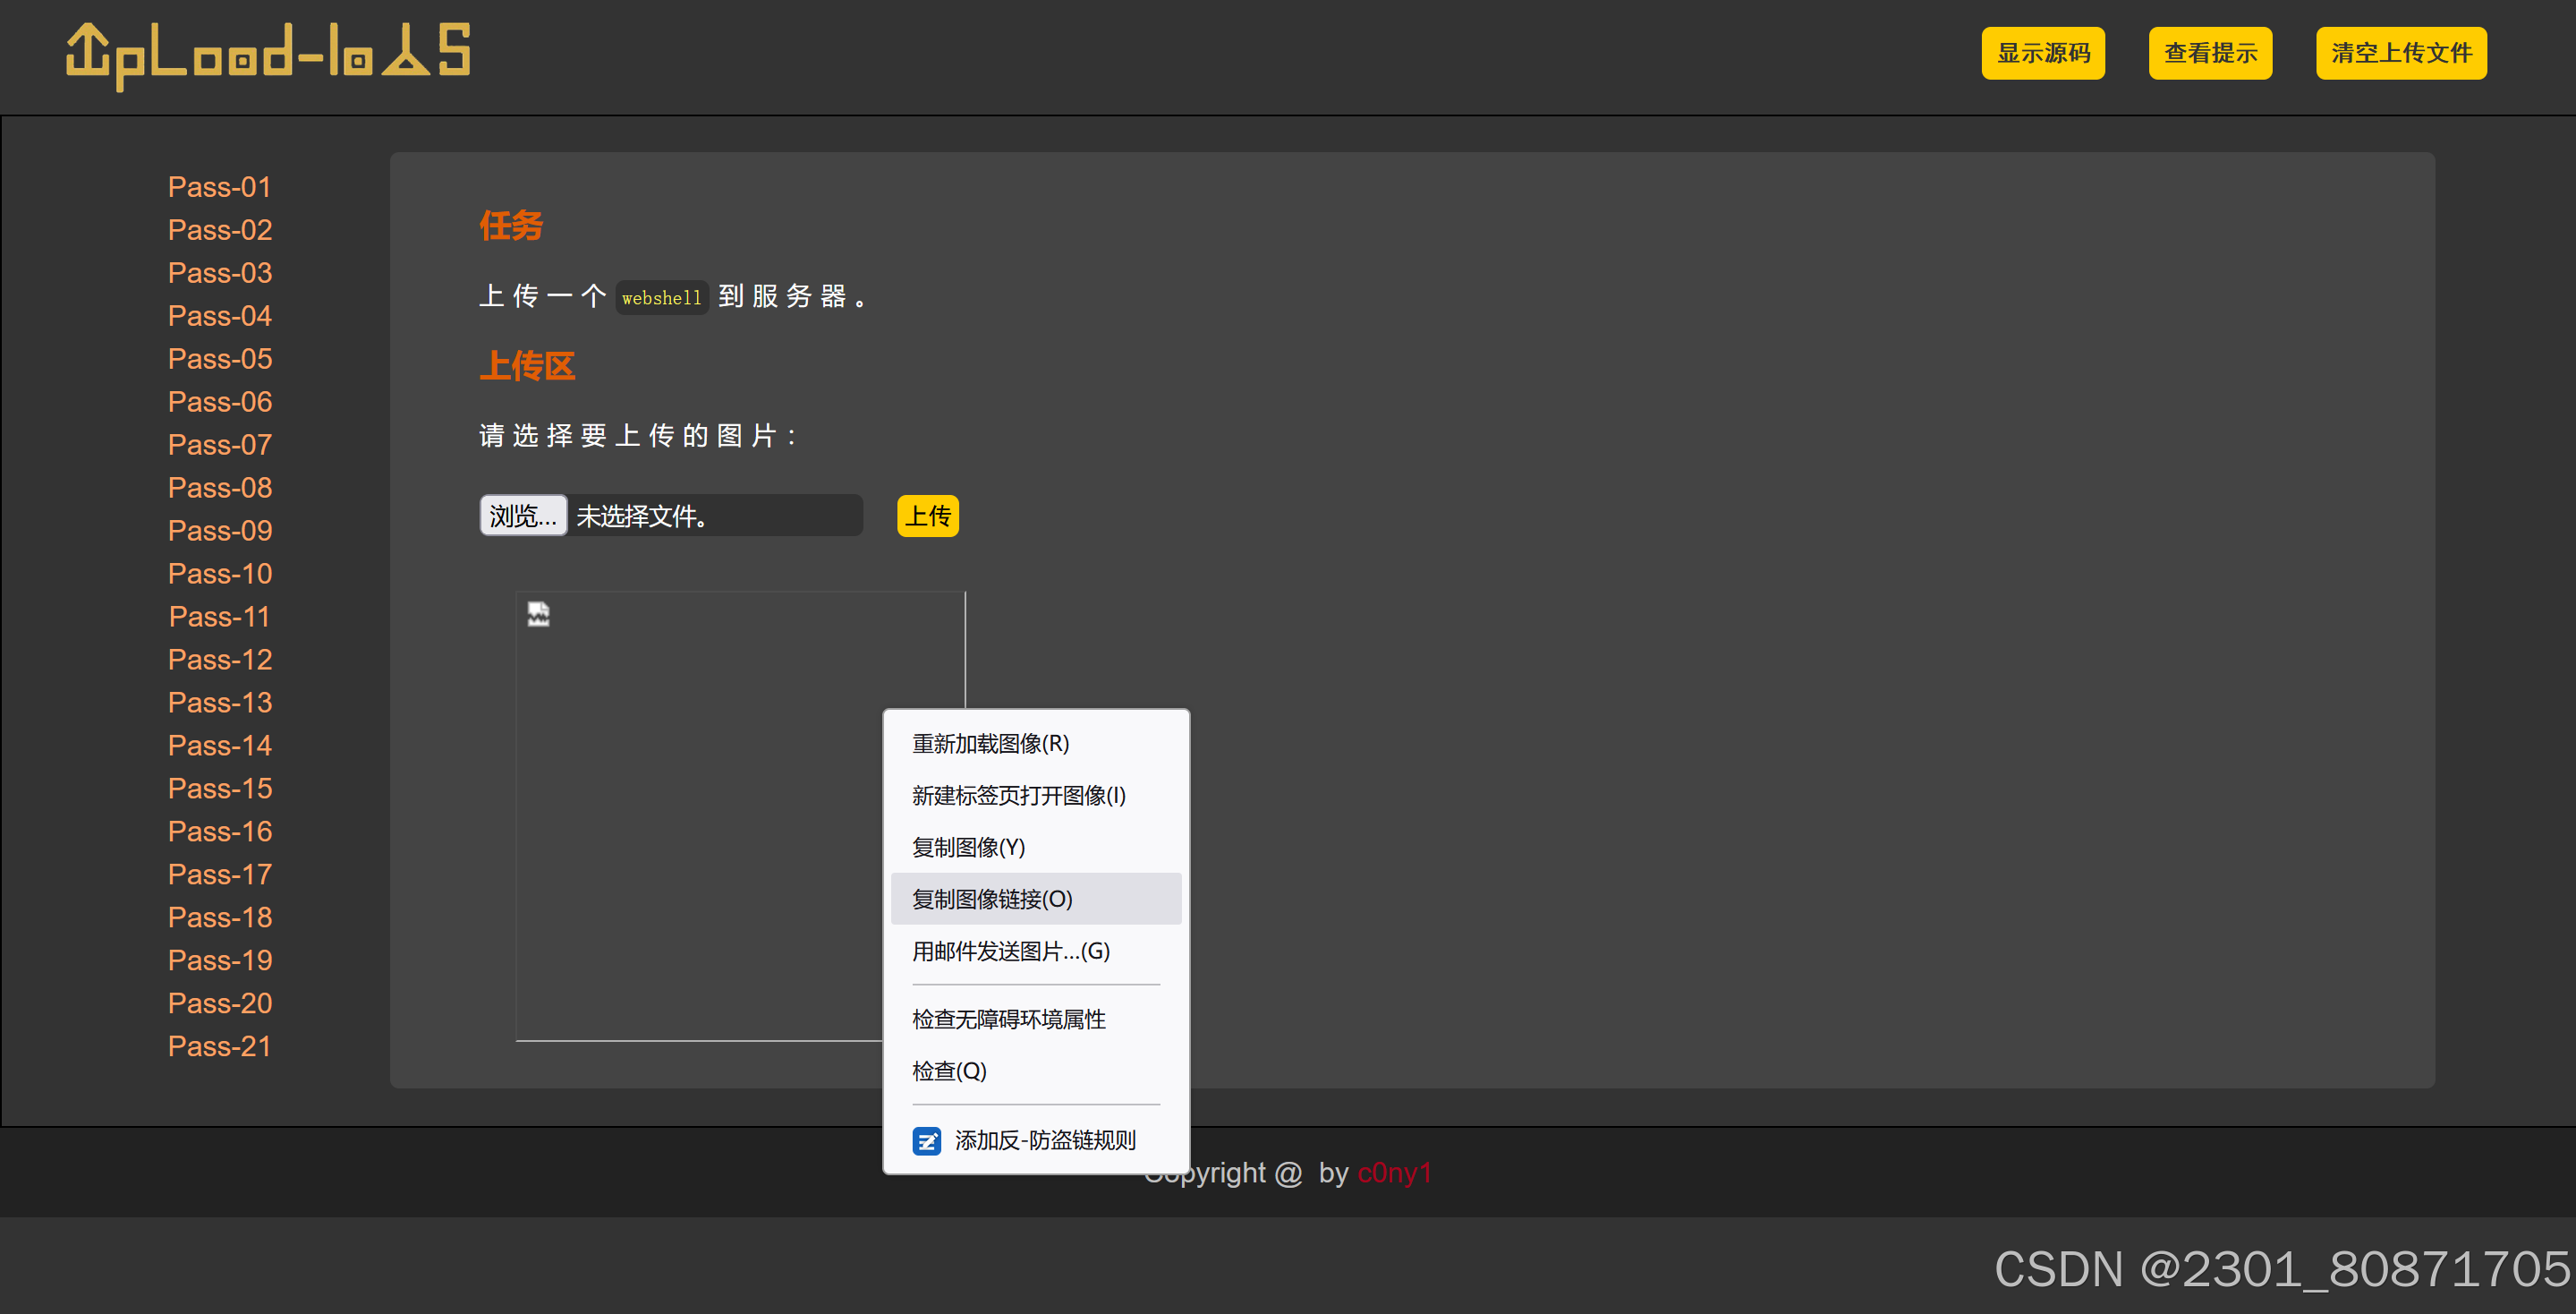Choose 重新加载图像(R) menu entry
Image resolution: width=2576 pixels, height=1314 pixels.
click(990, 743)
